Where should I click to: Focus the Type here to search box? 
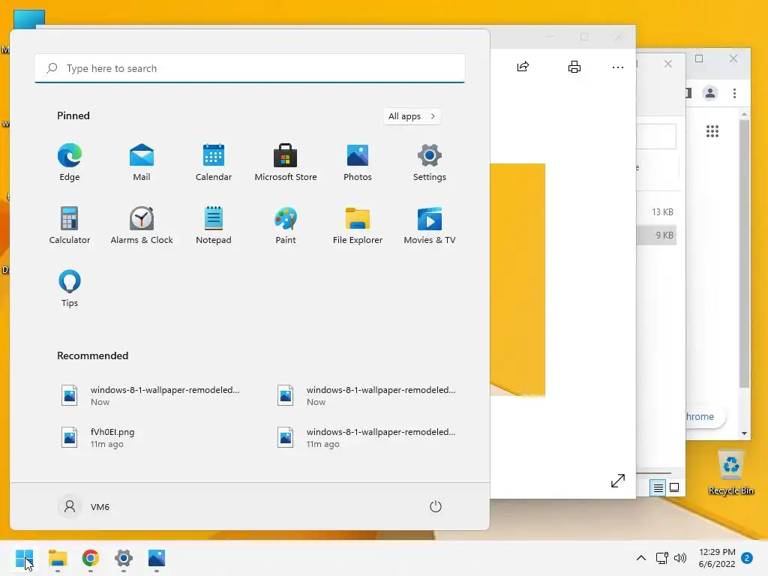click(x=250, y=68)
